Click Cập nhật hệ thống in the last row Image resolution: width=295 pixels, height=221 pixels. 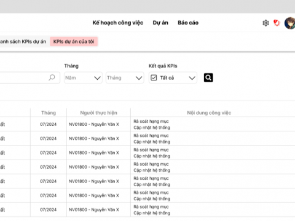[x=152, y=213]
